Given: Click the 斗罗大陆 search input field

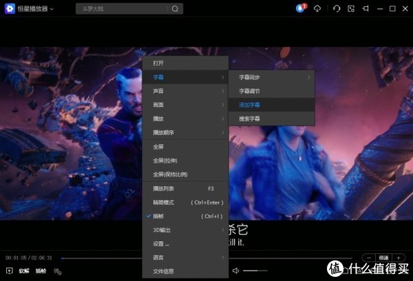Looking at the screenshot, I should (x=122, y=9).
